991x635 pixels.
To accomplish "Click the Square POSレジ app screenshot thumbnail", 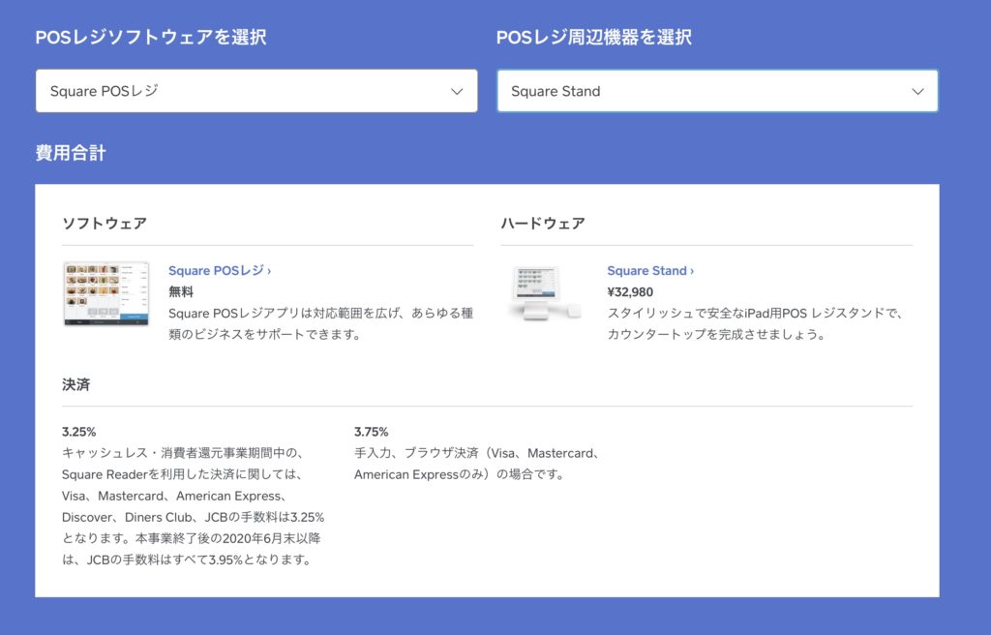I will tap(106, 294).
